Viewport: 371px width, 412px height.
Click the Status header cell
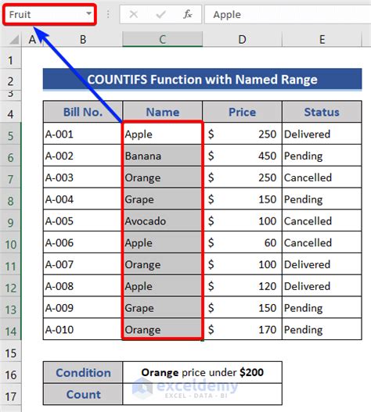pos(322,112)
